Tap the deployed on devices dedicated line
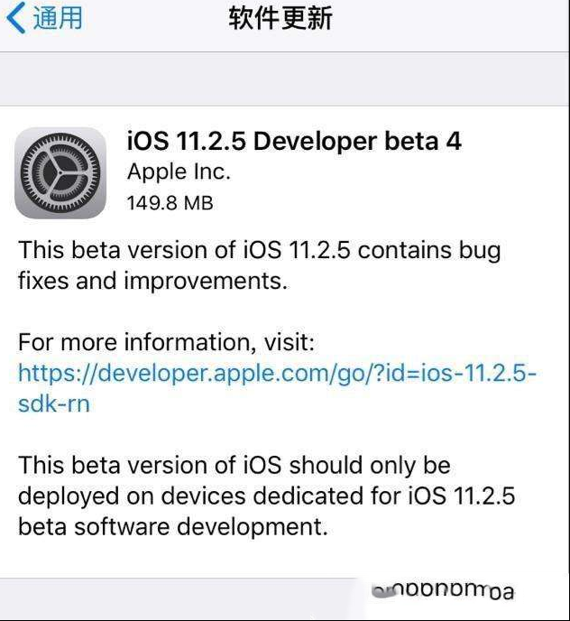Image resolution: width=570 pixels, height=621 pixels. pyautogui.click(x=266, y=496)
